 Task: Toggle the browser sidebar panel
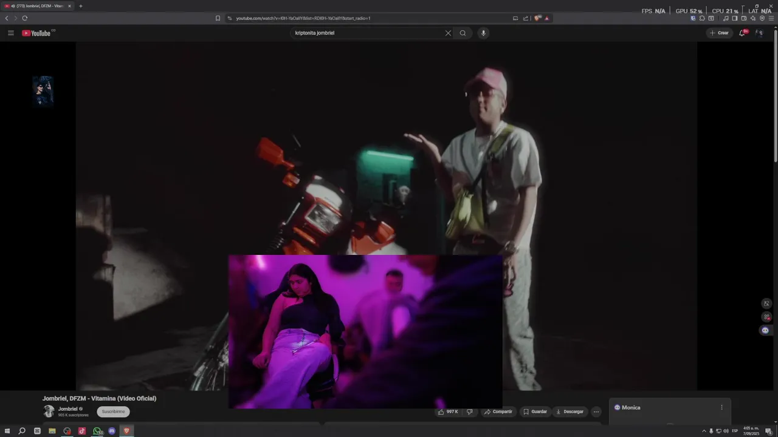[734, 18]
